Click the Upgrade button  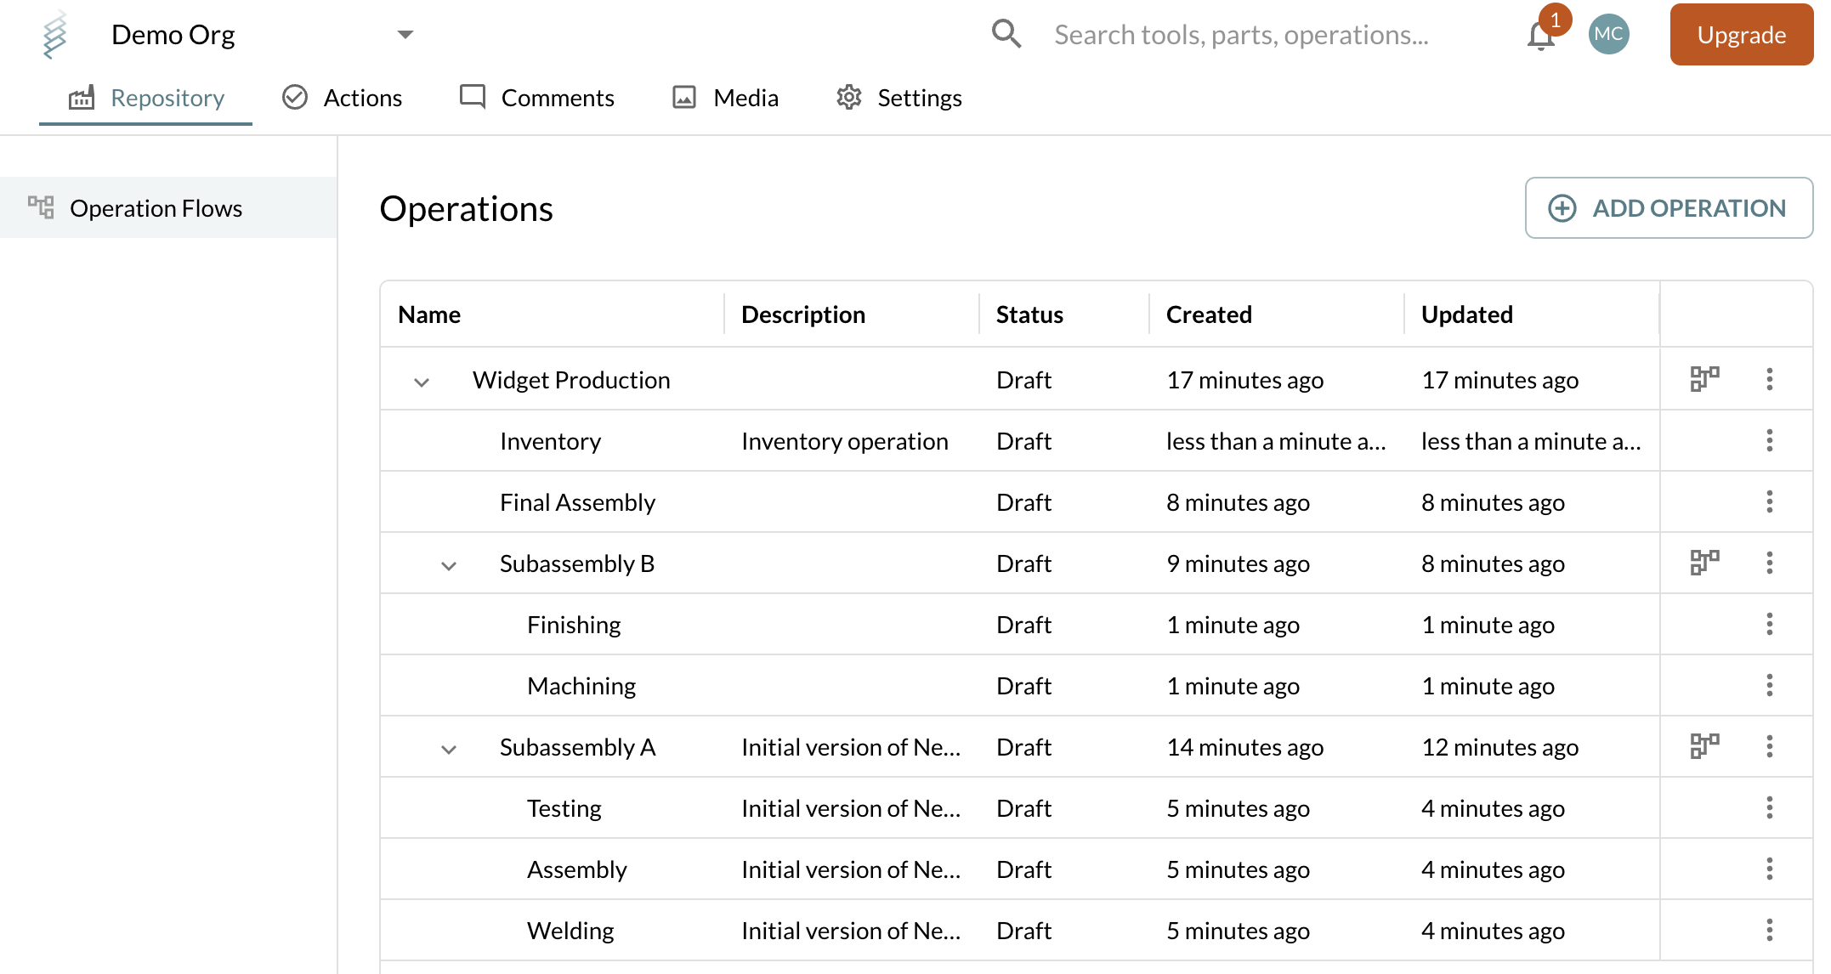tap(1741, 35)
